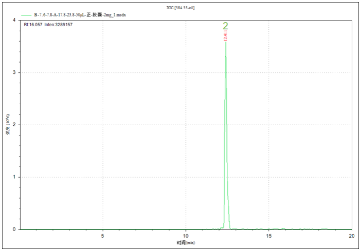
Task: Click the x-axis tick label 20
Action: [x=352, y=236]
